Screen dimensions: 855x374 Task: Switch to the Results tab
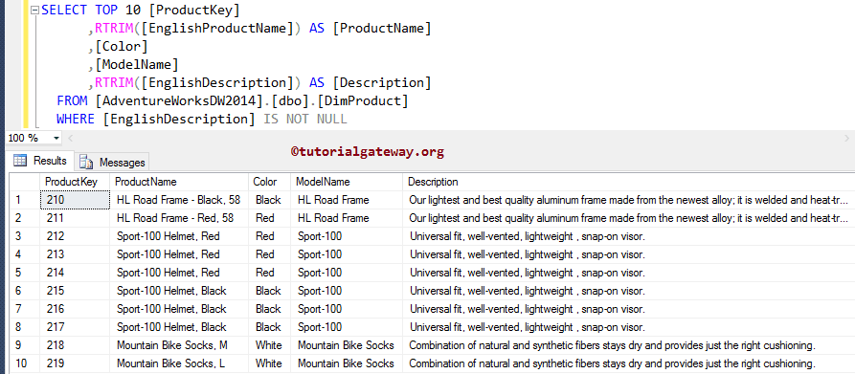(x=41, y=161)
